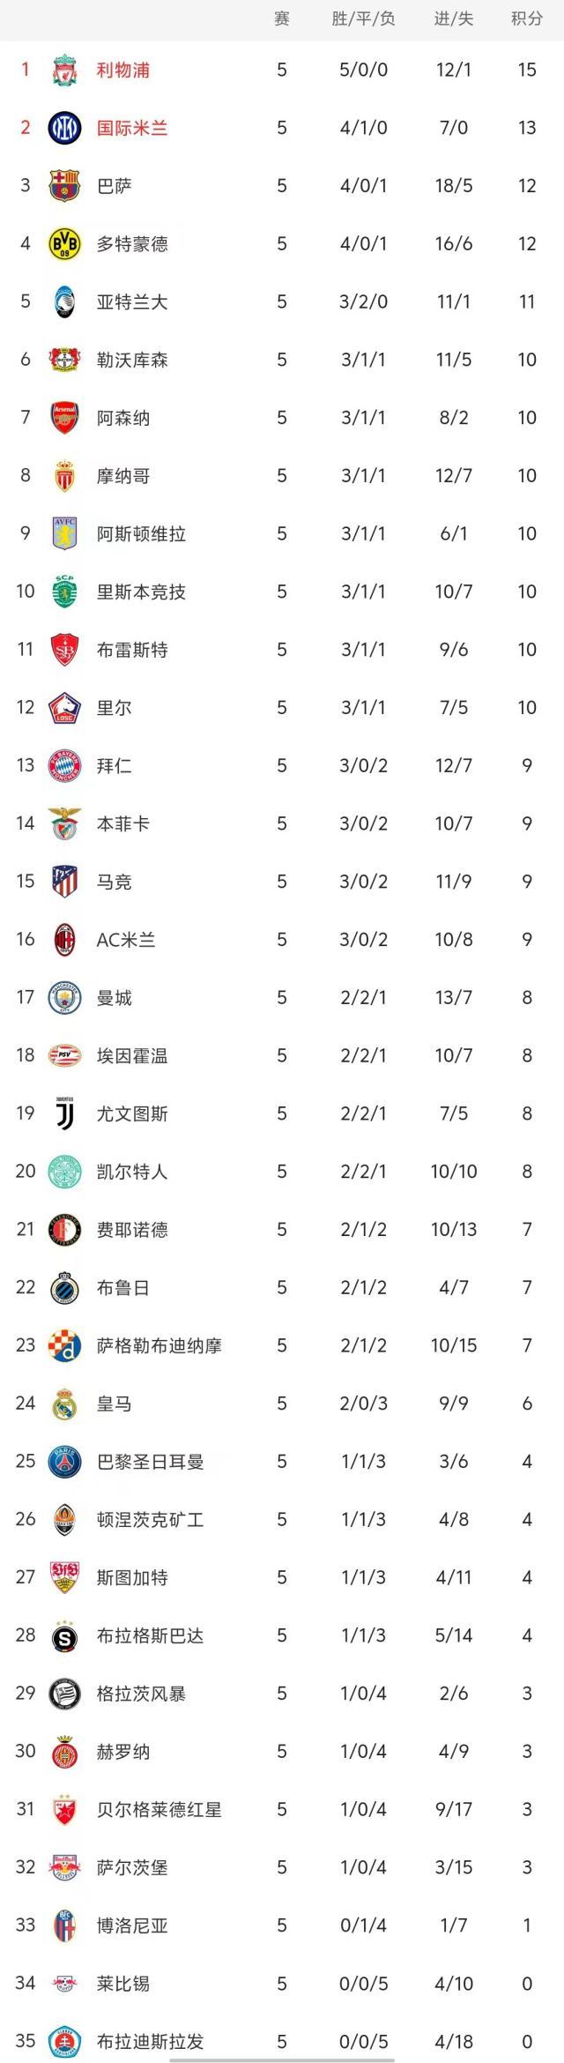
Task: Open the 国际米兰 team link
Action: 131,128
